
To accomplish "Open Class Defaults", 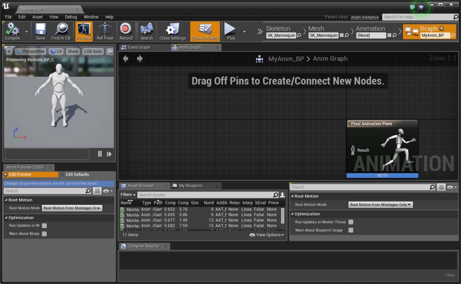I will click(205, 32).
